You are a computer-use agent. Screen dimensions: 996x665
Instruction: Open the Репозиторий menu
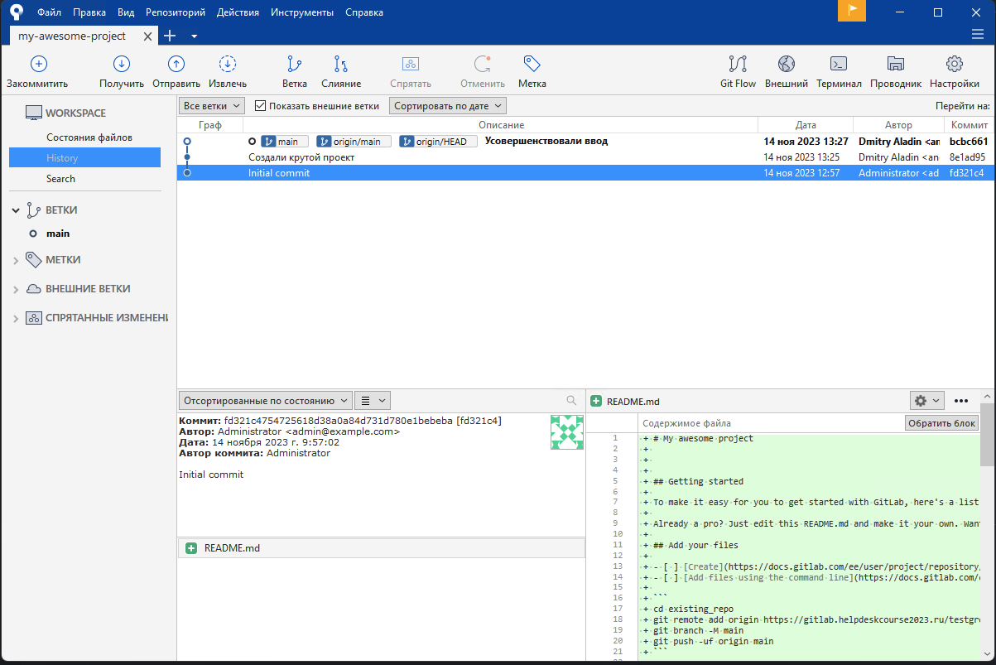(x=175, y=12)
